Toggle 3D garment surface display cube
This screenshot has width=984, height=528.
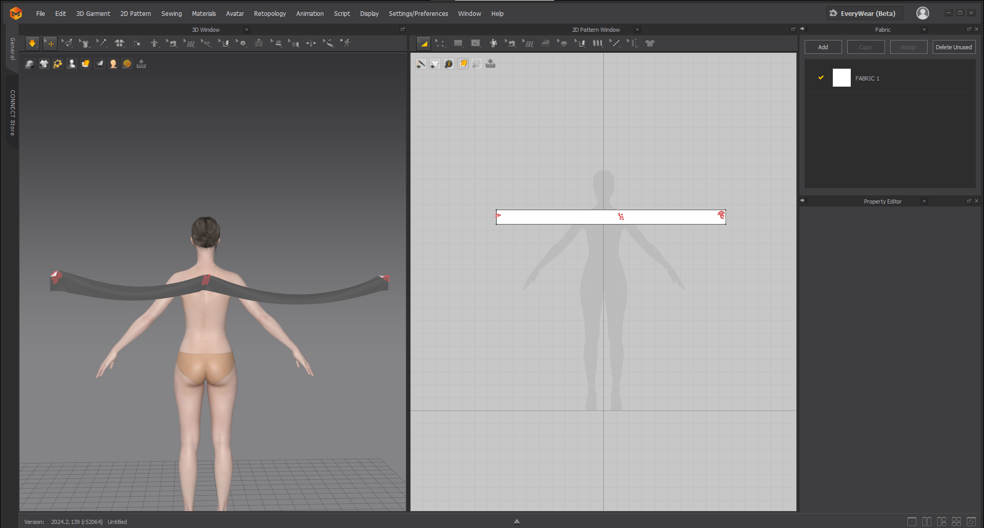[30, 64]
